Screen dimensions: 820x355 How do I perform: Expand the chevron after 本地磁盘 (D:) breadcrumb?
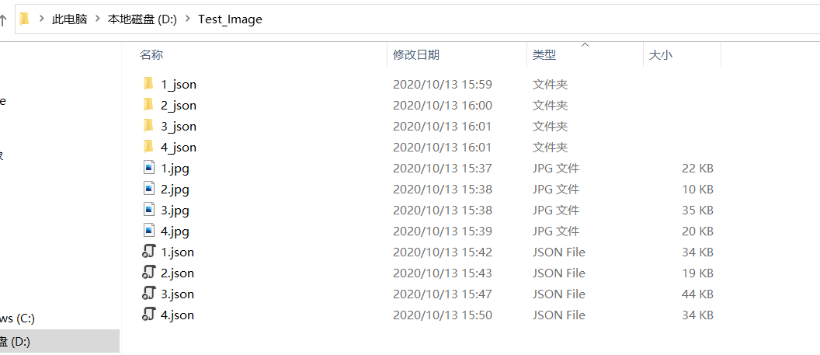(x=188, y=19)
